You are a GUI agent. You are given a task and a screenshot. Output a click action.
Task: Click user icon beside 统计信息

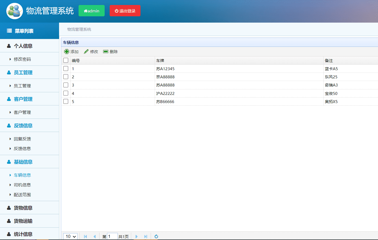9,234
